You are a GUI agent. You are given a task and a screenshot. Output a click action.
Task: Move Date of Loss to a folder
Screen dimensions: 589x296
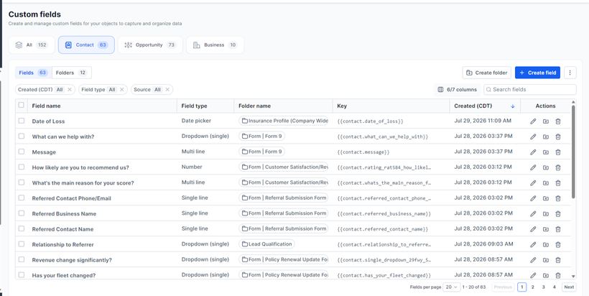tap(545, 121)
